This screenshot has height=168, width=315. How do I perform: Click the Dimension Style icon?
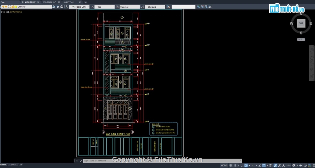pyautogui.click(x=92, y=7)
